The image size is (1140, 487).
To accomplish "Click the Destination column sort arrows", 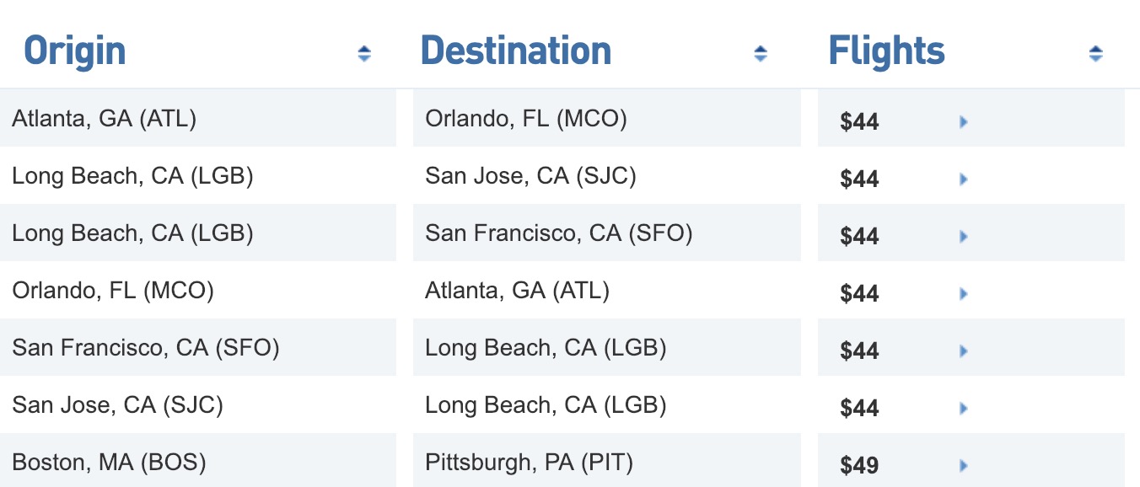I will pos(761,54).
